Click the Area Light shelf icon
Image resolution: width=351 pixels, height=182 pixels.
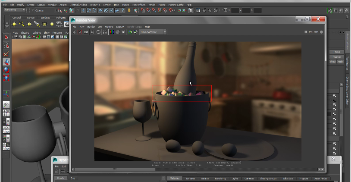[x=44, y=24]
